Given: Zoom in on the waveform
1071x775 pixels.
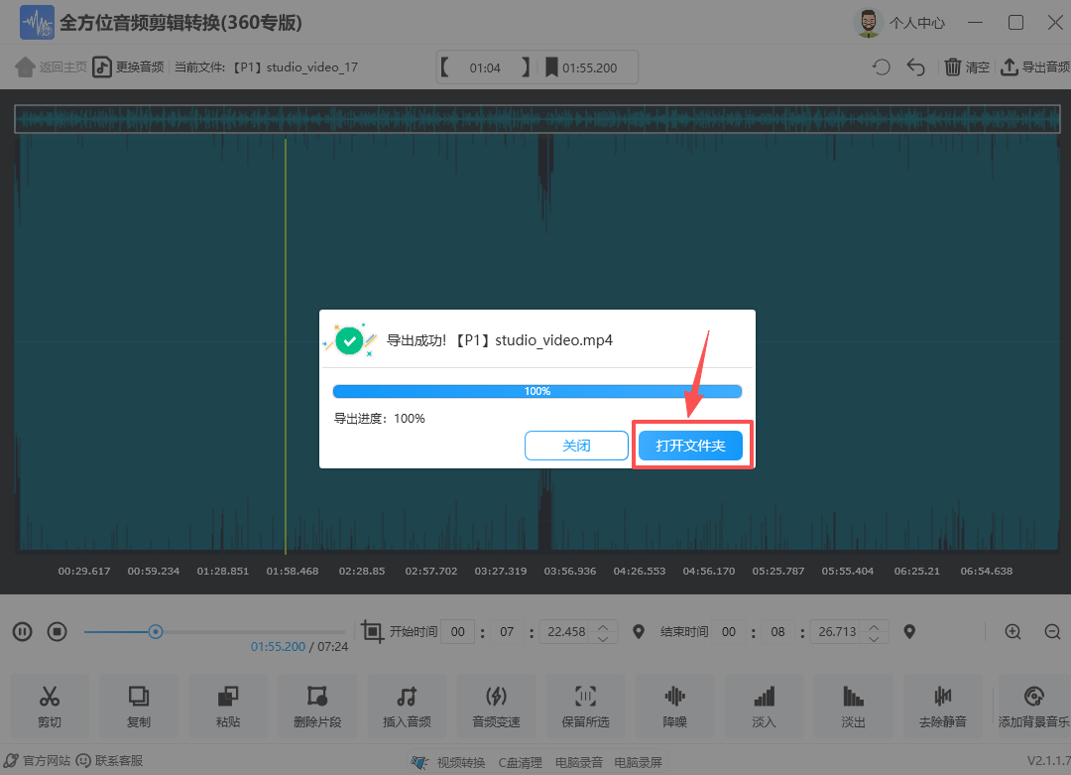Looking at the screenshot, I should pyautogui.click(x=1012, y=631).
